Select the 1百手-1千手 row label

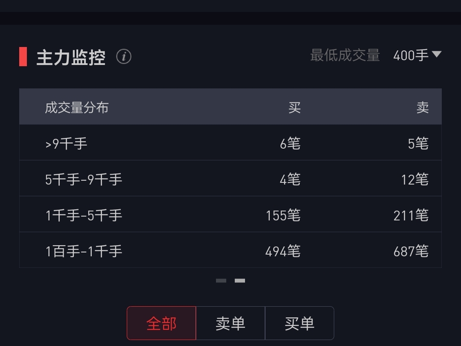pyautogui.click(x=84, y=251)
